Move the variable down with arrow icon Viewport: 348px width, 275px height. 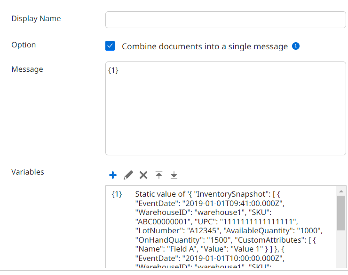click(x=174, y=175)
